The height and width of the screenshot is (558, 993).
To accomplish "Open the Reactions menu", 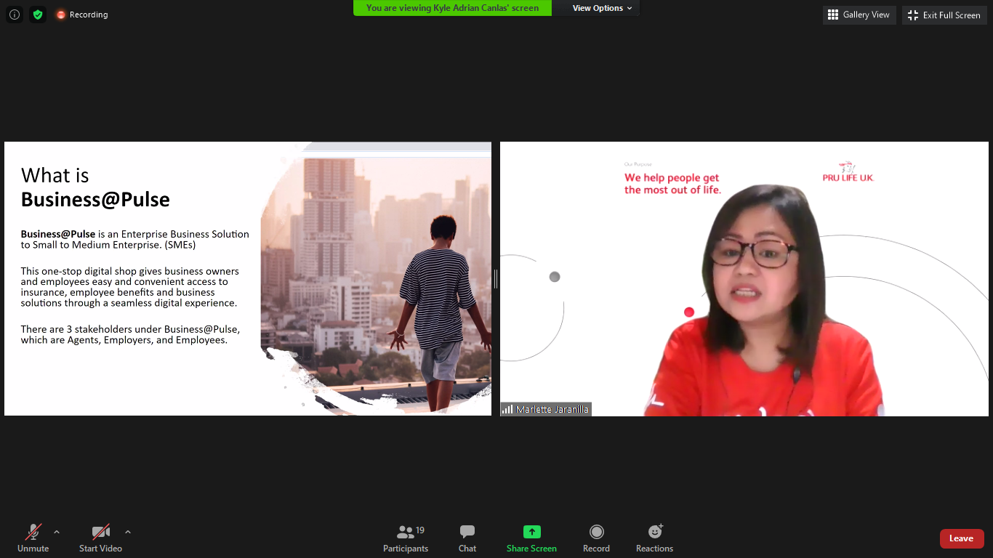I will click(x=654, y=538).
